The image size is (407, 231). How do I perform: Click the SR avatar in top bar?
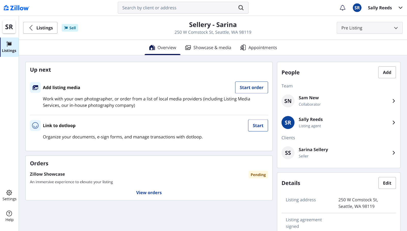click(357, 8)
